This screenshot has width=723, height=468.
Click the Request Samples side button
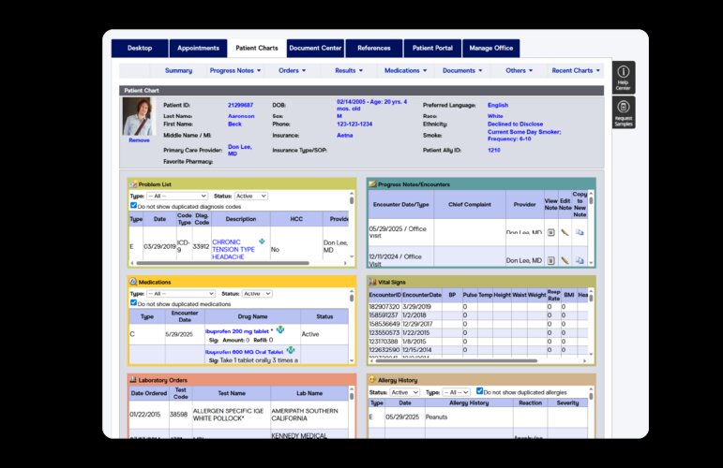point(623,112)
